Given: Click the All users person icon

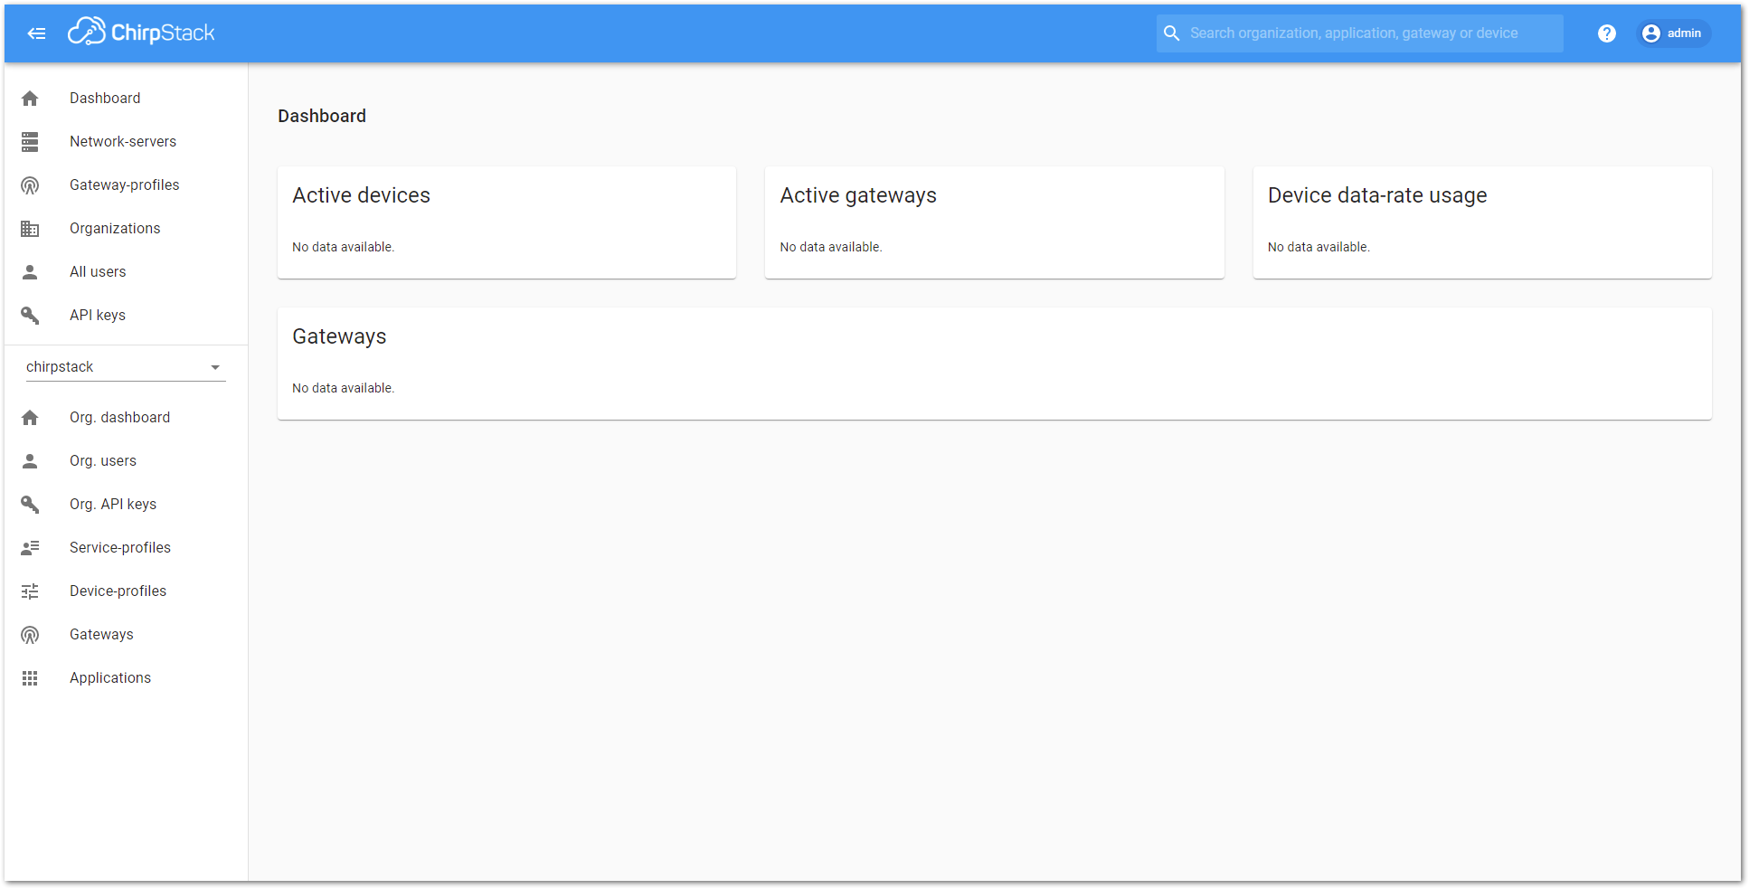Looking at the screenshot, I should pyautogui.click(x=30, y=272).
